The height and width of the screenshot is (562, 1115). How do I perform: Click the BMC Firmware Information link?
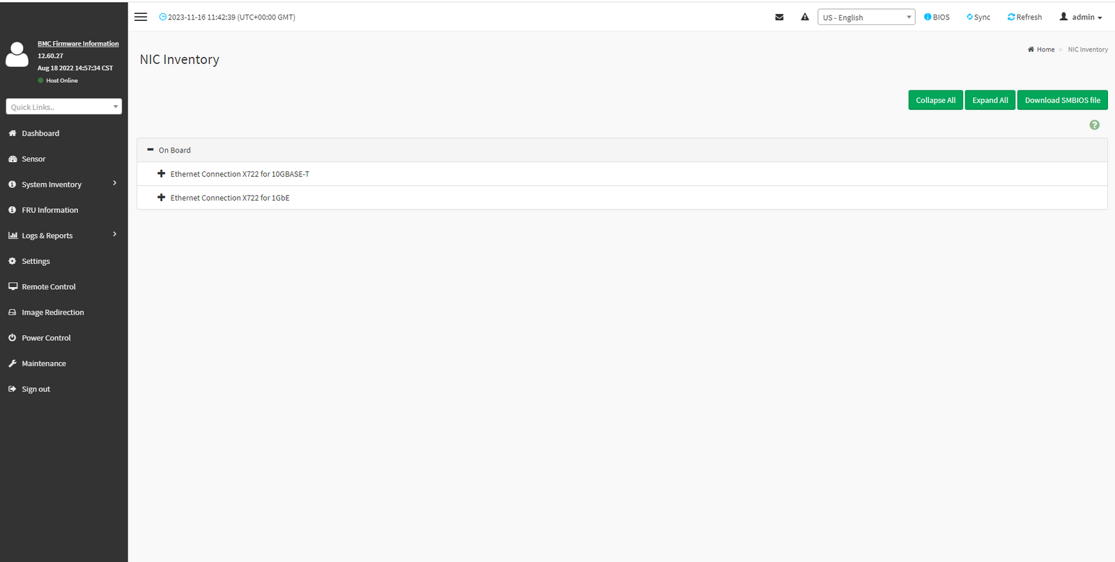coord(78,43)
